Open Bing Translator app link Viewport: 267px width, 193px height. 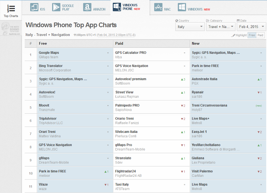51,66
